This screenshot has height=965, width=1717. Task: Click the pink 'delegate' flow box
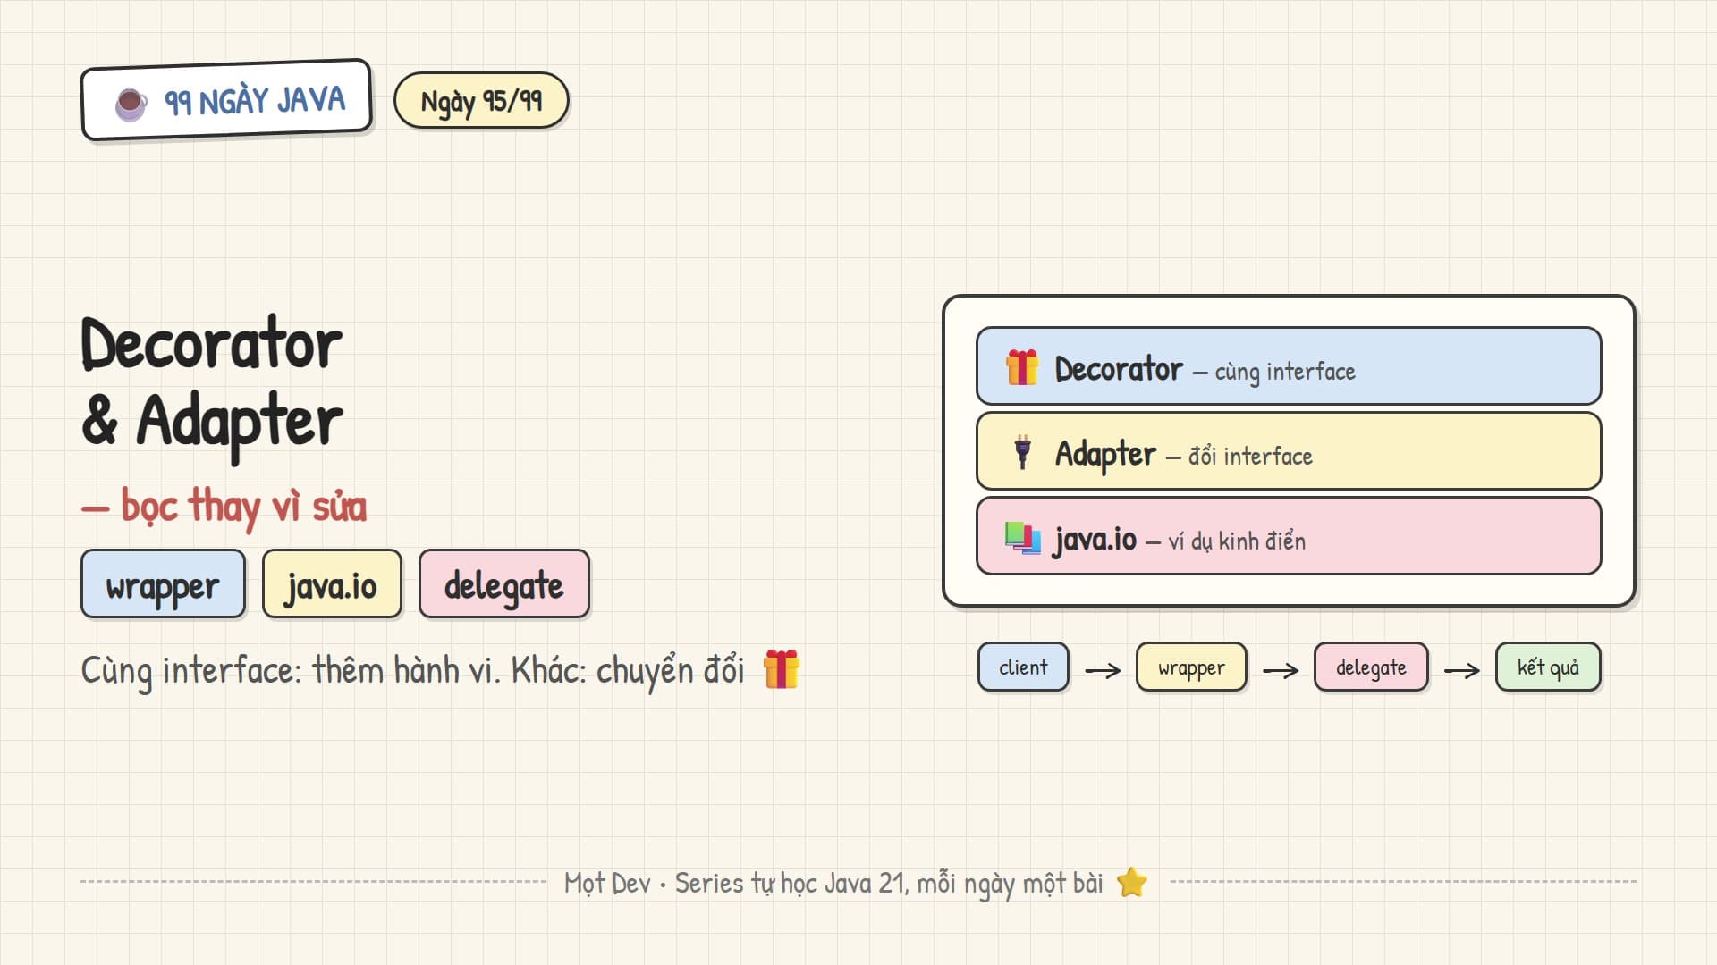coord(1371,667)
